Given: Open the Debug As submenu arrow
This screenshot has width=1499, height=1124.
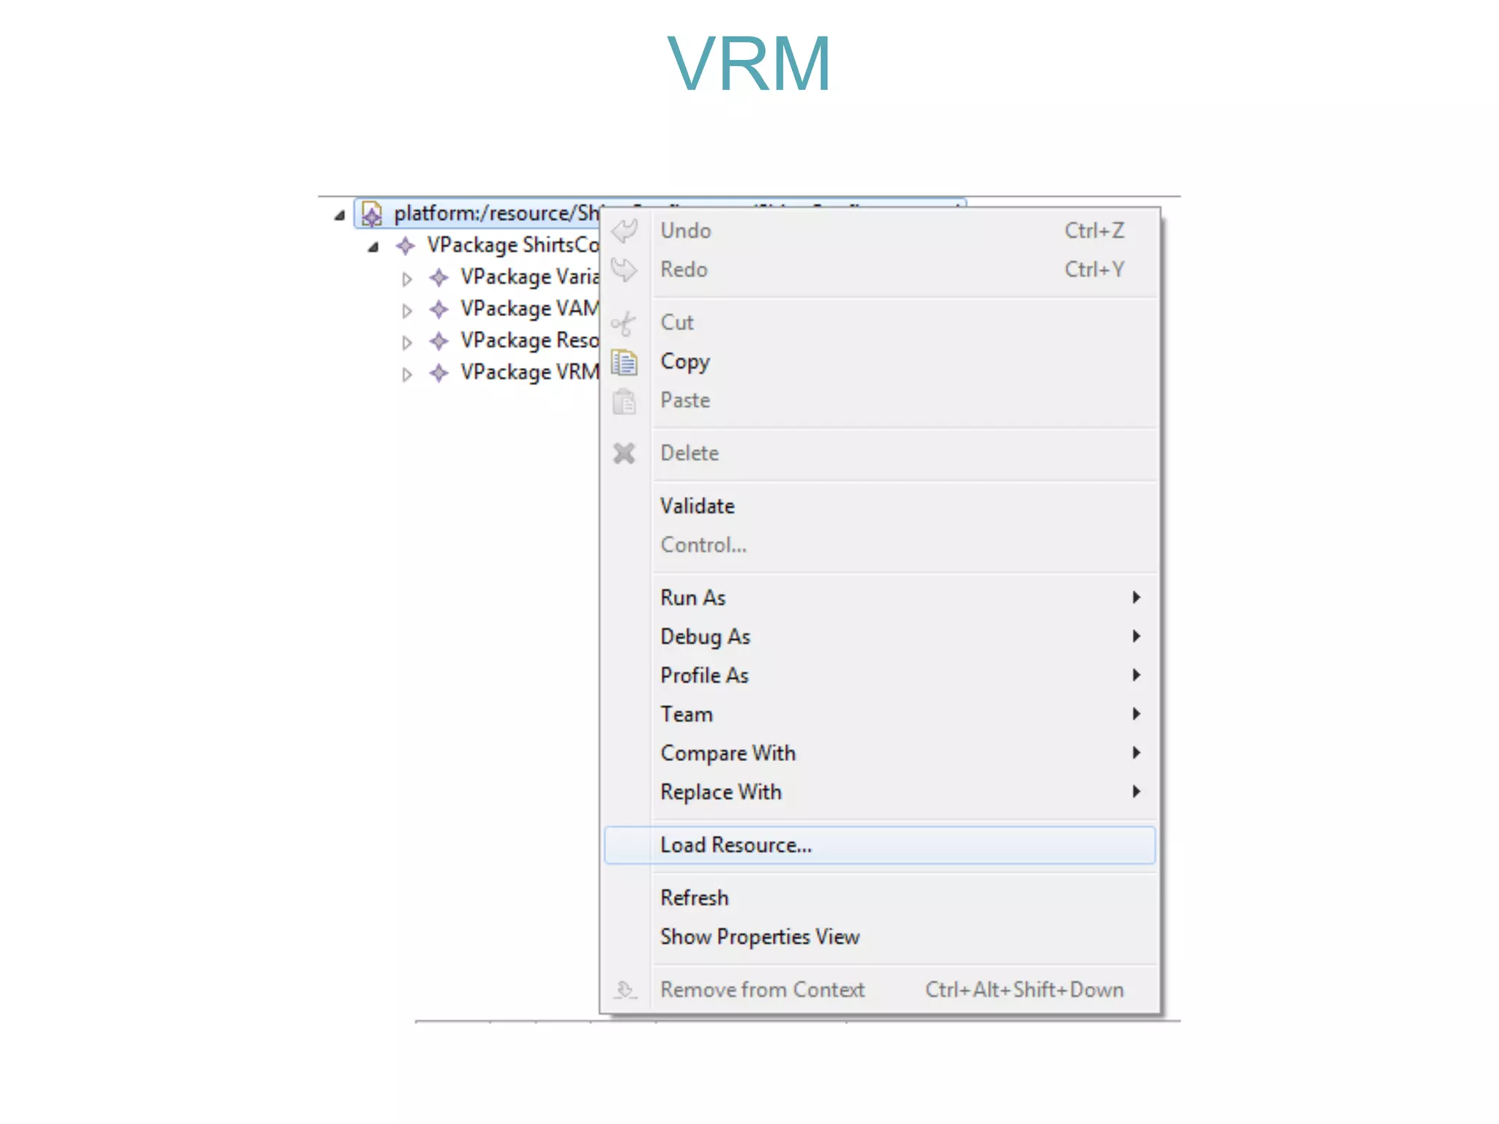Looking at the screenshot, I should click(1136, 637).
